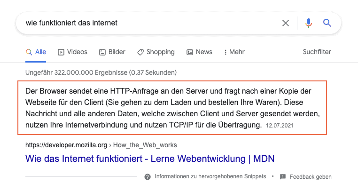This screenshot has width=358, height=191.
Task: Submit search using the magnifying glass icon
Action: (x=327, y=23)
